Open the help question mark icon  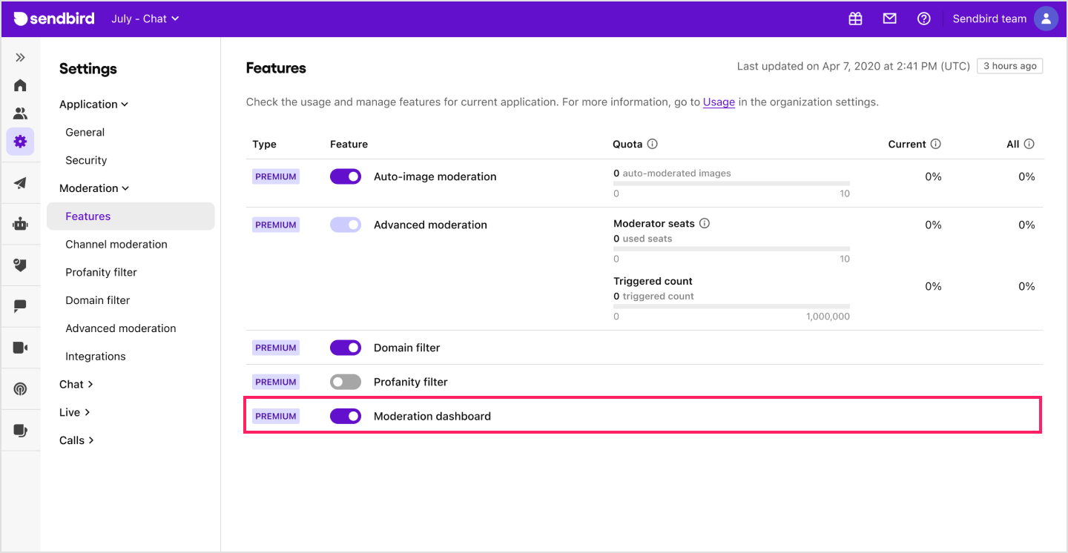[923, 19]
